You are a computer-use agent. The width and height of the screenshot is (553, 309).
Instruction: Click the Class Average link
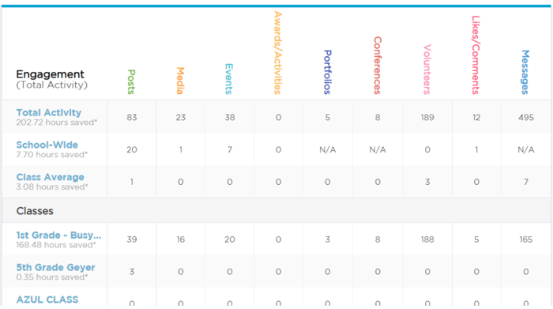(x=50, y=177)
